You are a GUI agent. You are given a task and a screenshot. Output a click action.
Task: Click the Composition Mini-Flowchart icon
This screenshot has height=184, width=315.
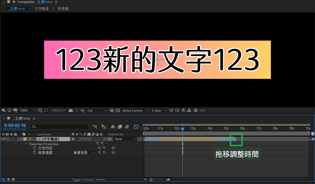pos(95,127)
